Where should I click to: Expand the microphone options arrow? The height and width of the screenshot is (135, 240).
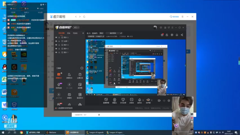(x=143, y=100)
